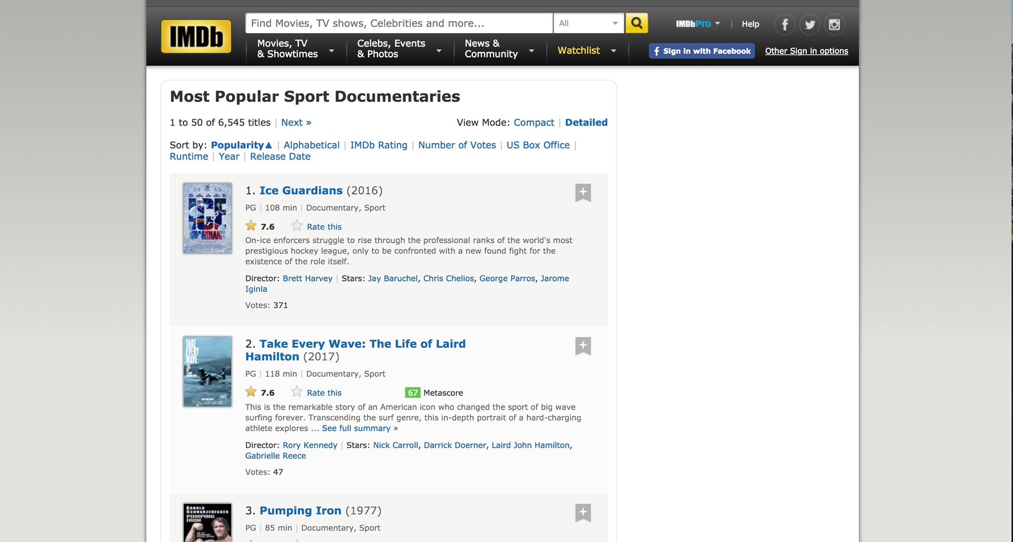Open the Pumping Iron poster thumbnail
Image resolution: width=1013 pixels, height=542 pixels.
207,523
